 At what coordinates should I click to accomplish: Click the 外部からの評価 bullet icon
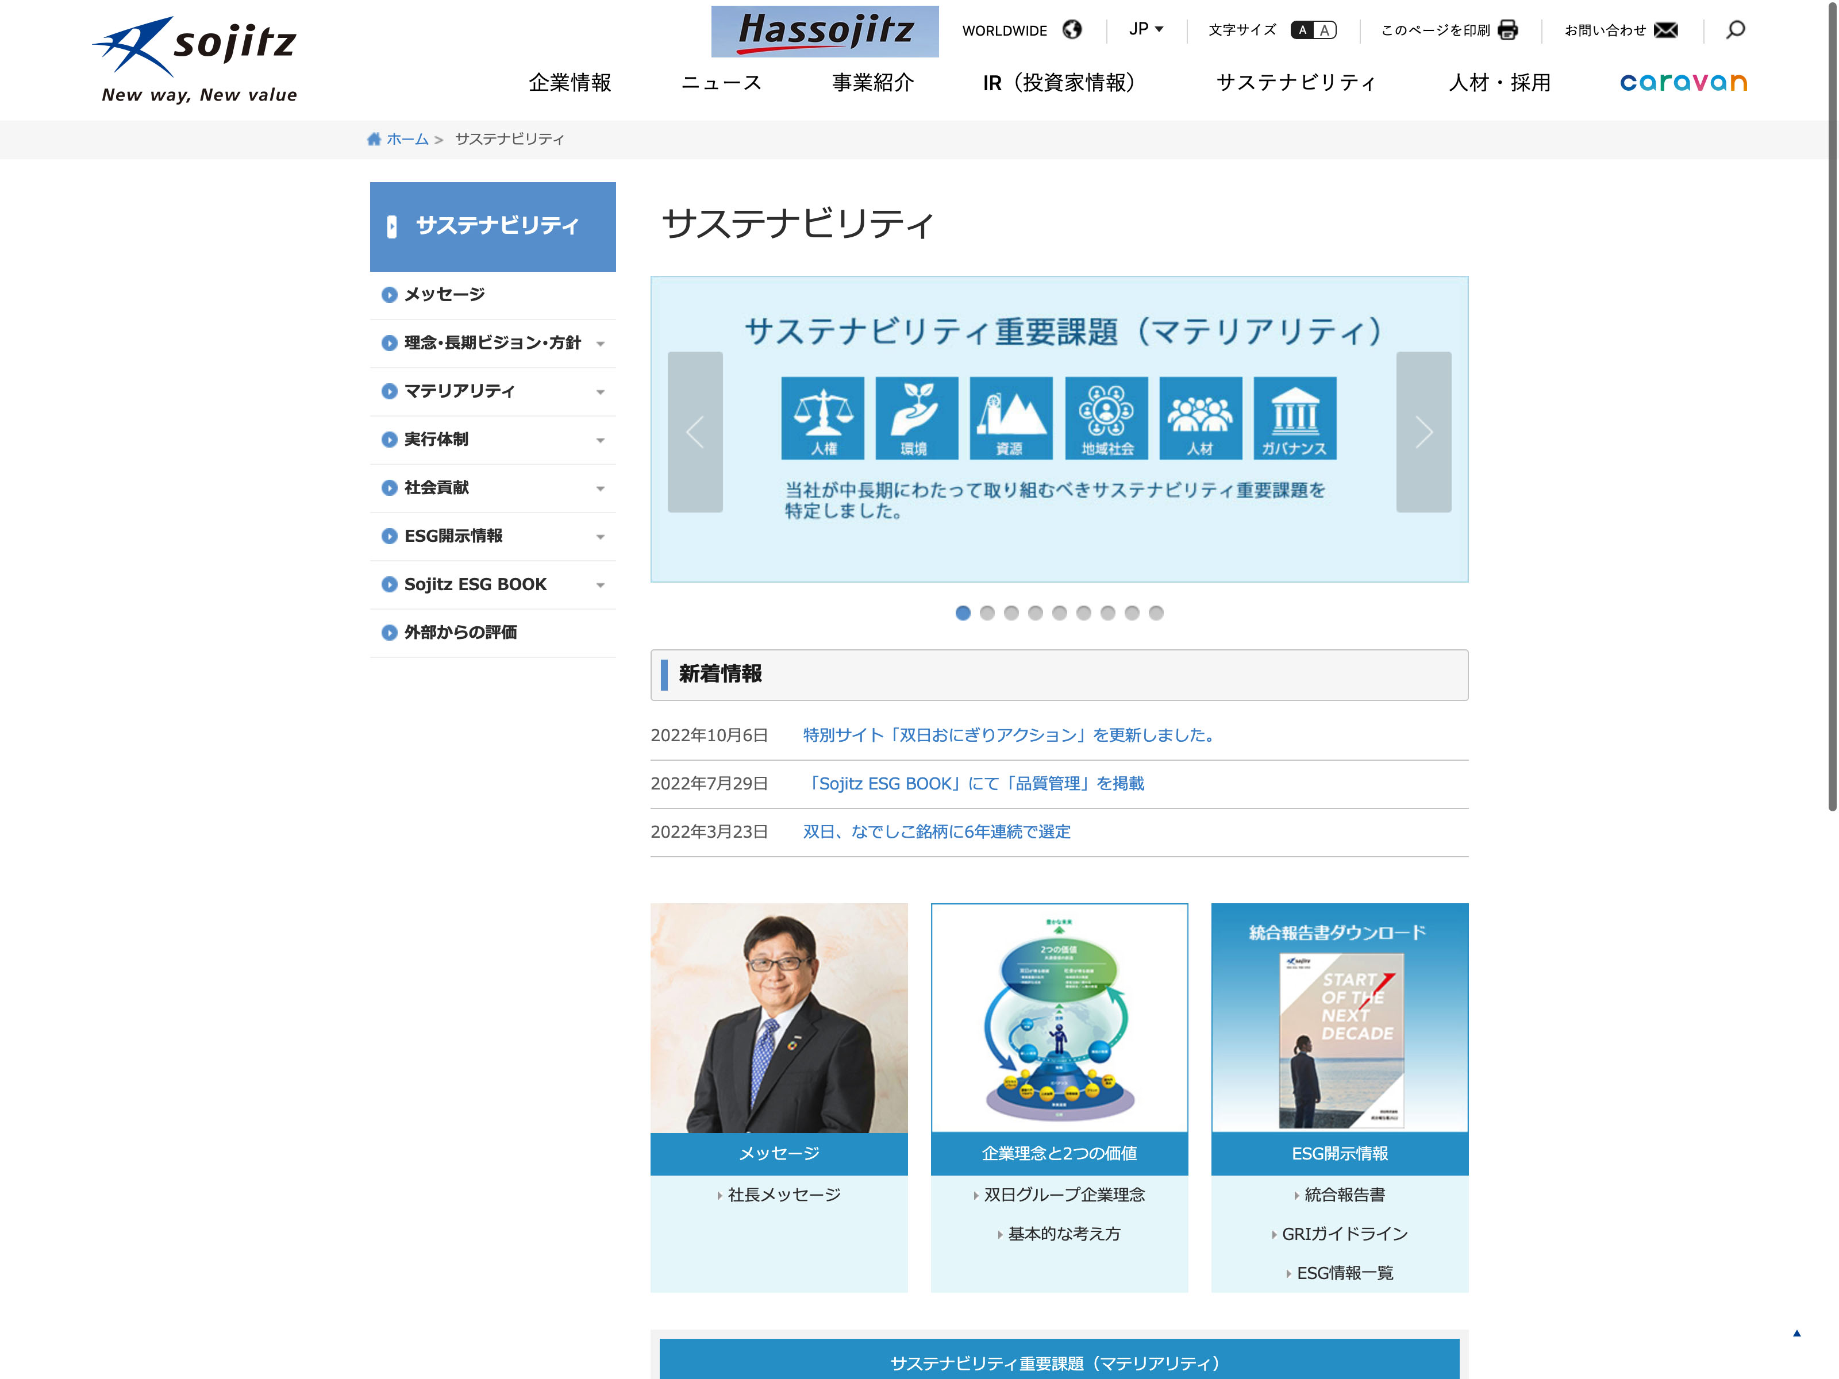(389, 633)
